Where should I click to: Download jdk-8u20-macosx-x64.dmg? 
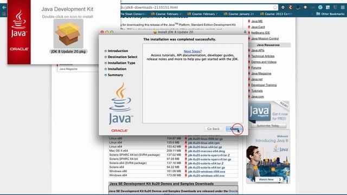click(207, 151)
